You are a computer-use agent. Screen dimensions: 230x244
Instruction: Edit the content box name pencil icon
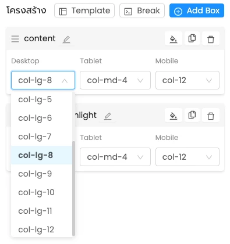click(x=66, y=40)
